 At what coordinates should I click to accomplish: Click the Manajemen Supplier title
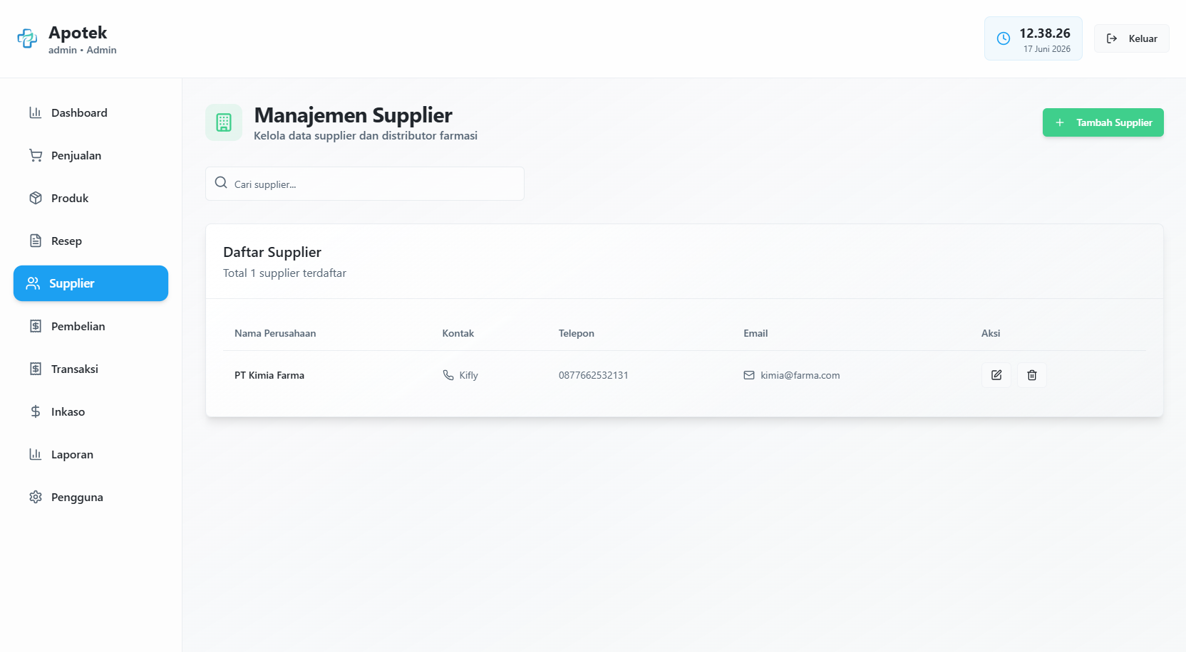click(353, 115)
